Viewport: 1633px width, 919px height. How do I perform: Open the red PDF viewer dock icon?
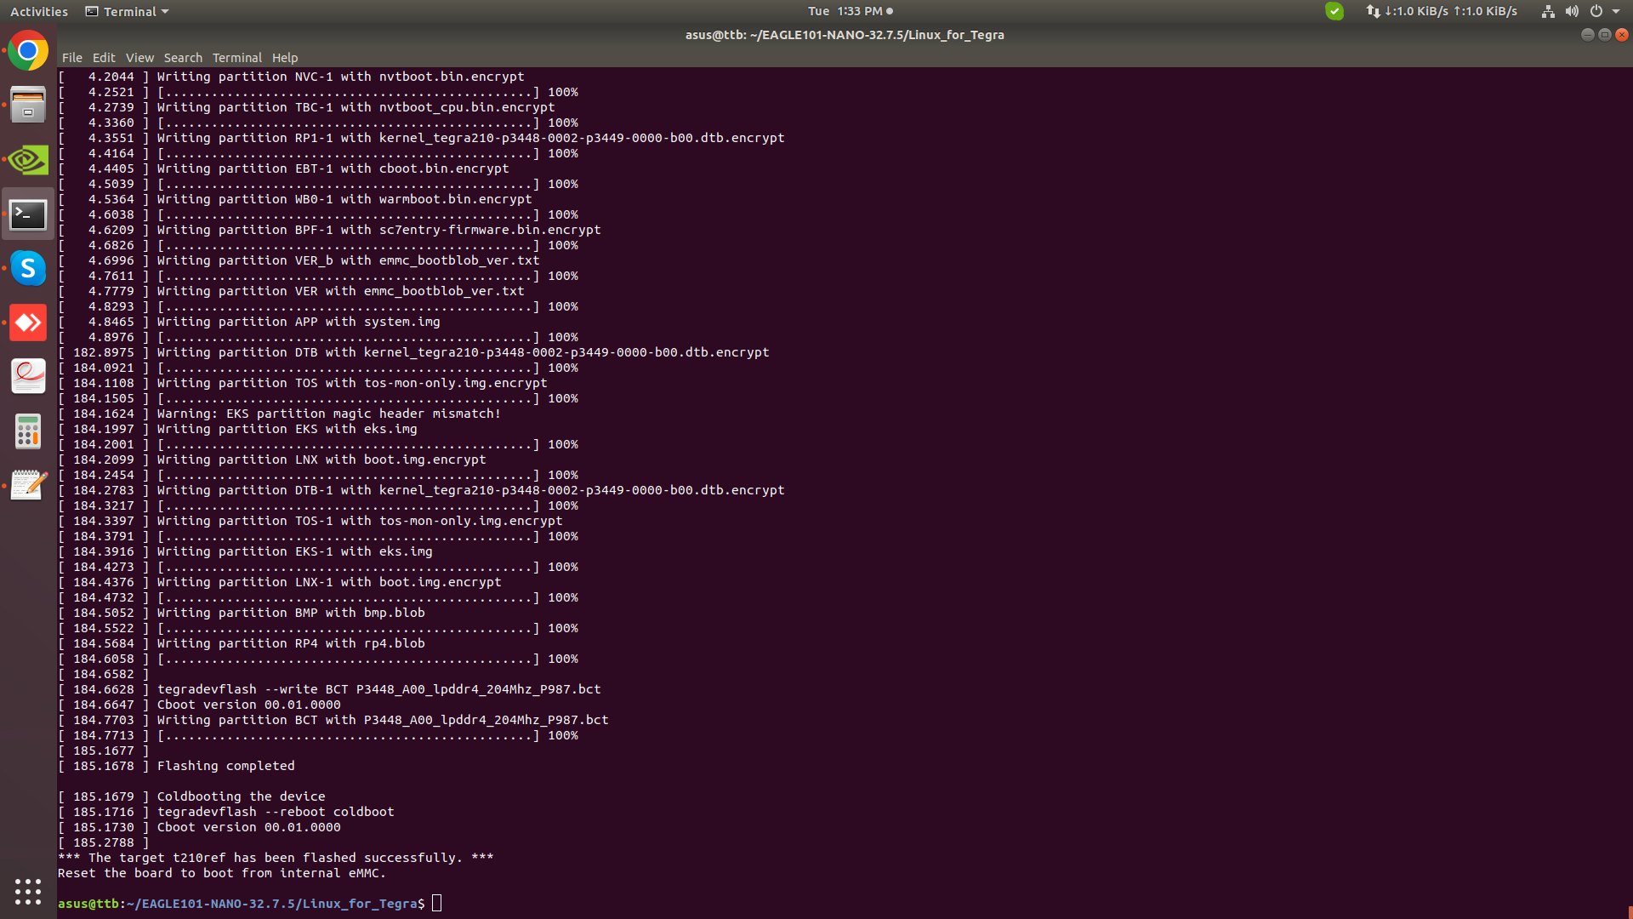(28, 377)
